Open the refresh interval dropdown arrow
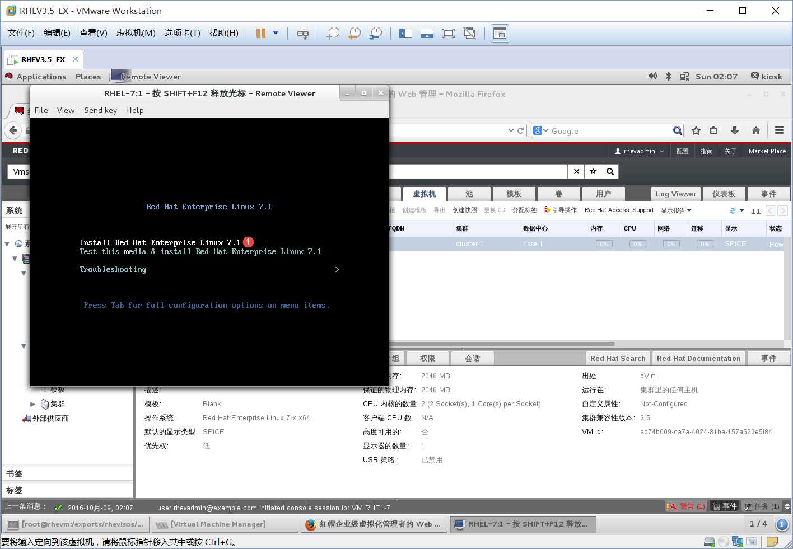The image size is (793, 549). pos(741,210)
